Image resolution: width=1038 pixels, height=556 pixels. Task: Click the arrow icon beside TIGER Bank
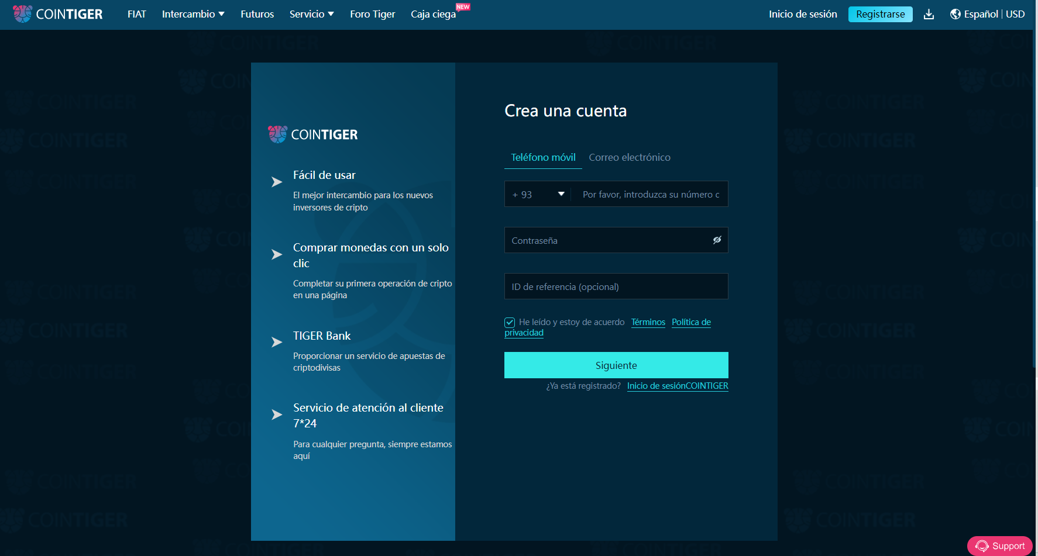pos(277,342)
